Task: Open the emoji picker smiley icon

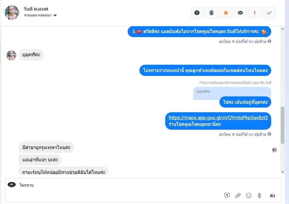Action: coord(249,195)
